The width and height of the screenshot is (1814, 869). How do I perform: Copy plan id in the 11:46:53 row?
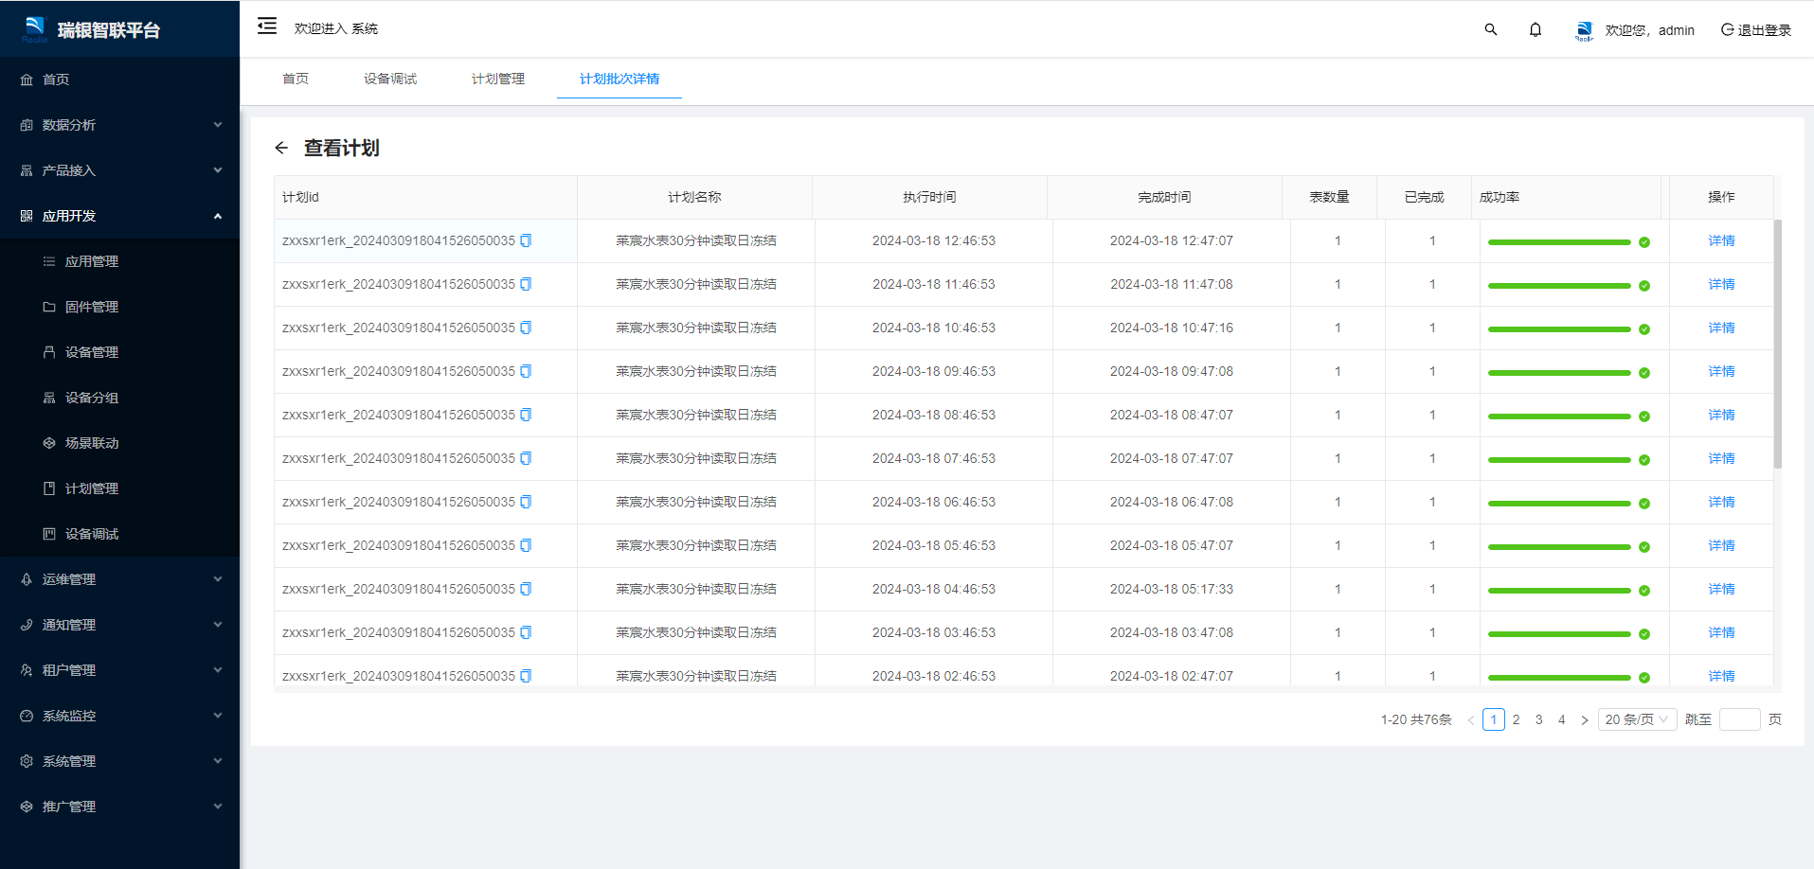[x=526, y=284]
